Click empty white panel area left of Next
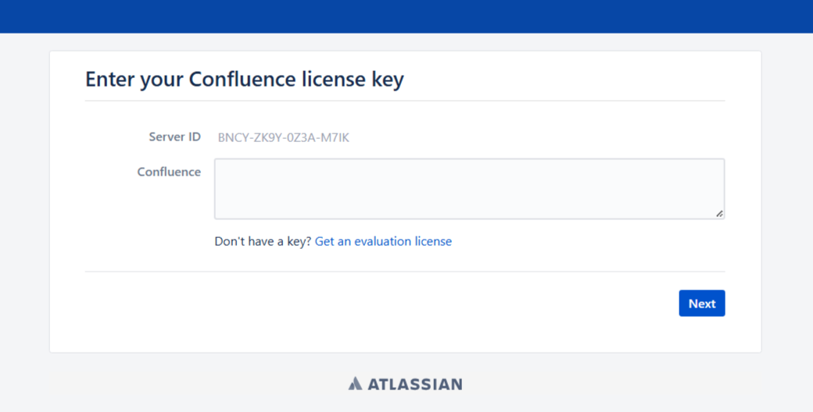This screenshot has width=813, height=412. pyautogui.click(x=363, y=304)
